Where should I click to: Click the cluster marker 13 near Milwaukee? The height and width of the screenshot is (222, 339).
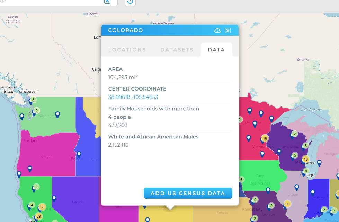pos(305,159)
